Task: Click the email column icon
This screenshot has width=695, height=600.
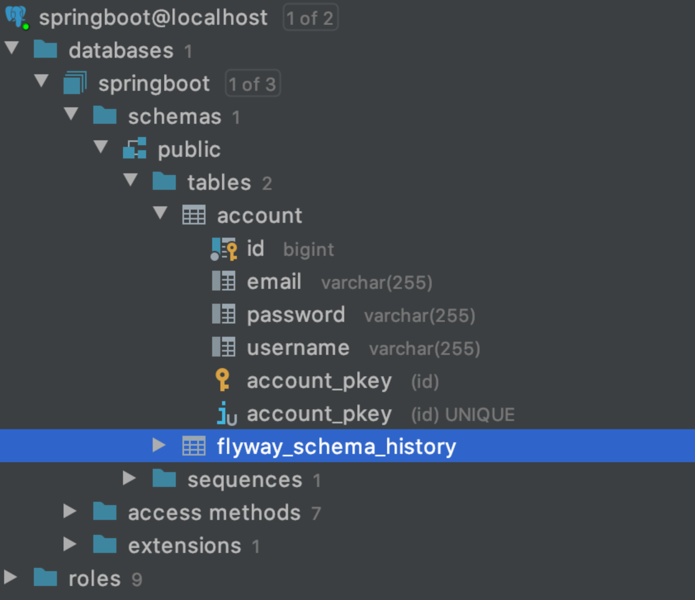Action: pos(224,281)
